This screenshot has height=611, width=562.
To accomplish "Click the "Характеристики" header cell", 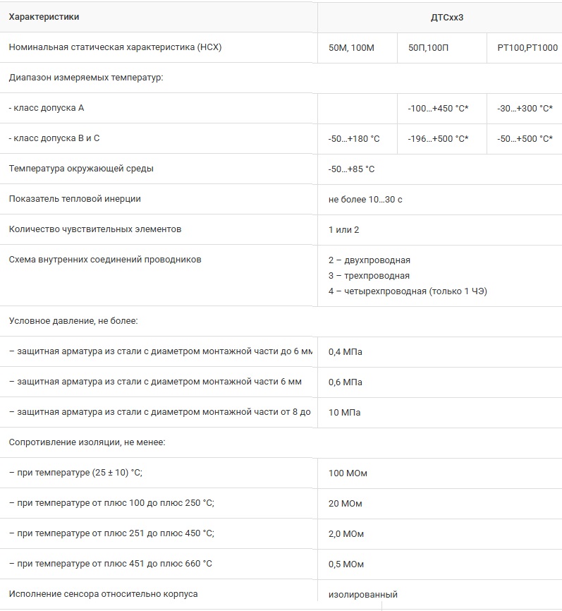I will pos(44,17).
